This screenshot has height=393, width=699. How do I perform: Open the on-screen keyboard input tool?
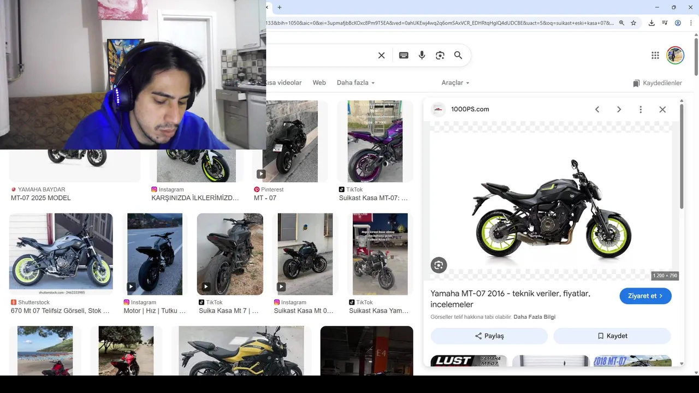(404, 55)
